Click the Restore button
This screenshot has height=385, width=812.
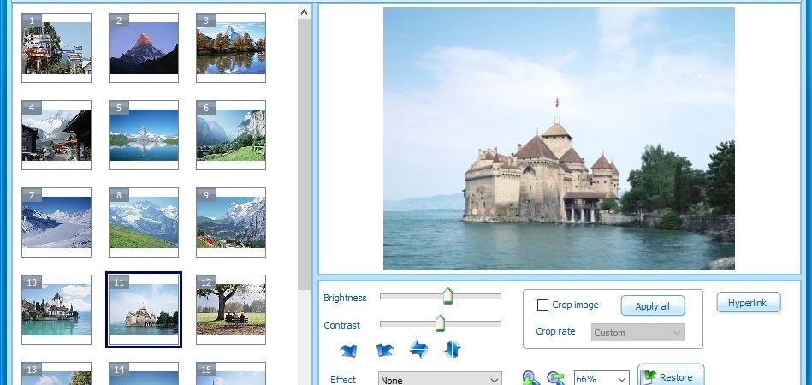coord(671,376)
